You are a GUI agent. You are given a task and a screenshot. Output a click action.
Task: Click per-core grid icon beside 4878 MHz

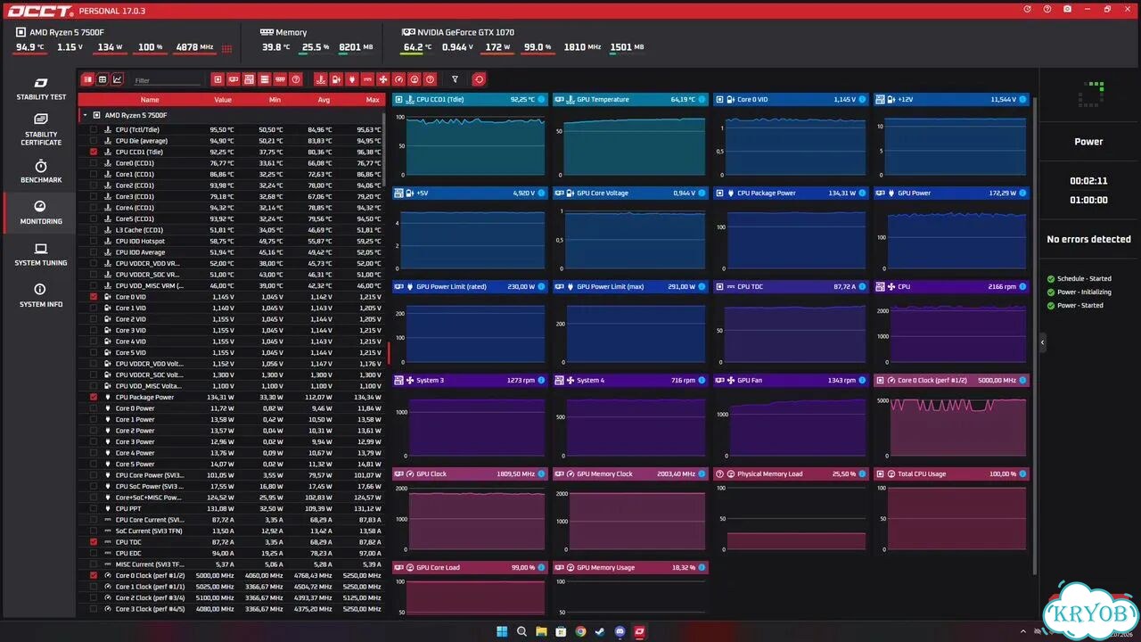click(227, 48)
